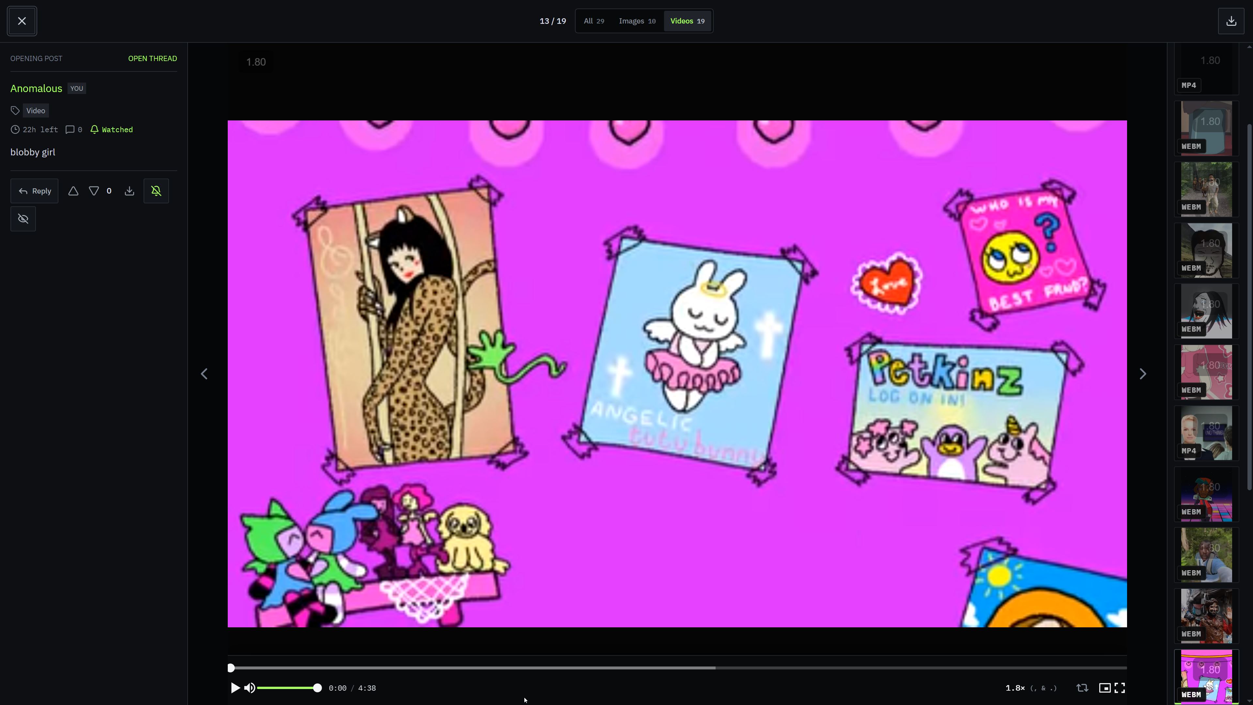Click the Anomalous username
Screen dimensions: 1253x705
coord(37,88)
